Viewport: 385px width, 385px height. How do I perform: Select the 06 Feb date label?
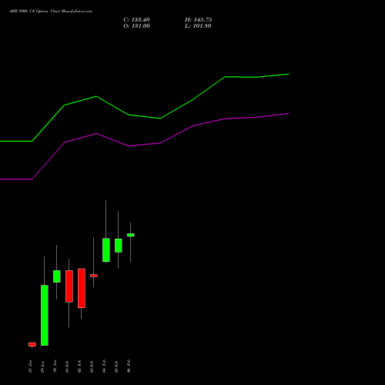click(129, 367)
